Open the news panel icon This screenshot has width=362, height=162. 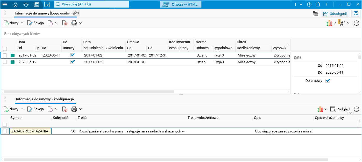(x=37, y=4)
